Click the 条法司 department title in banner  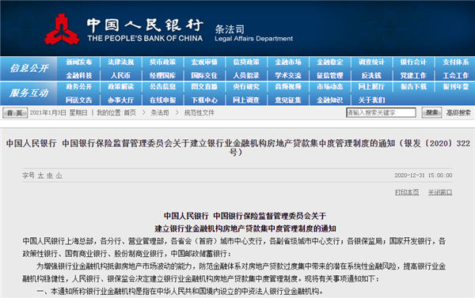[230, 29]
